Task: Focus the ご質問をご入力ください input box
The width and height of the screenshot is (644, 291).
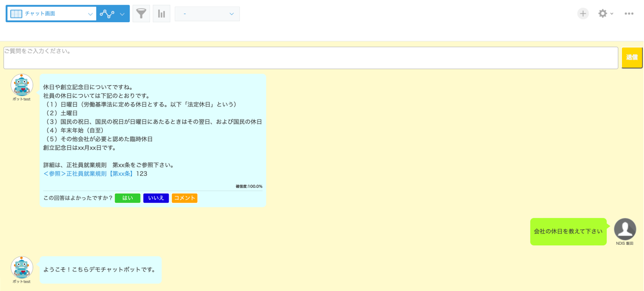Action: 310,58
